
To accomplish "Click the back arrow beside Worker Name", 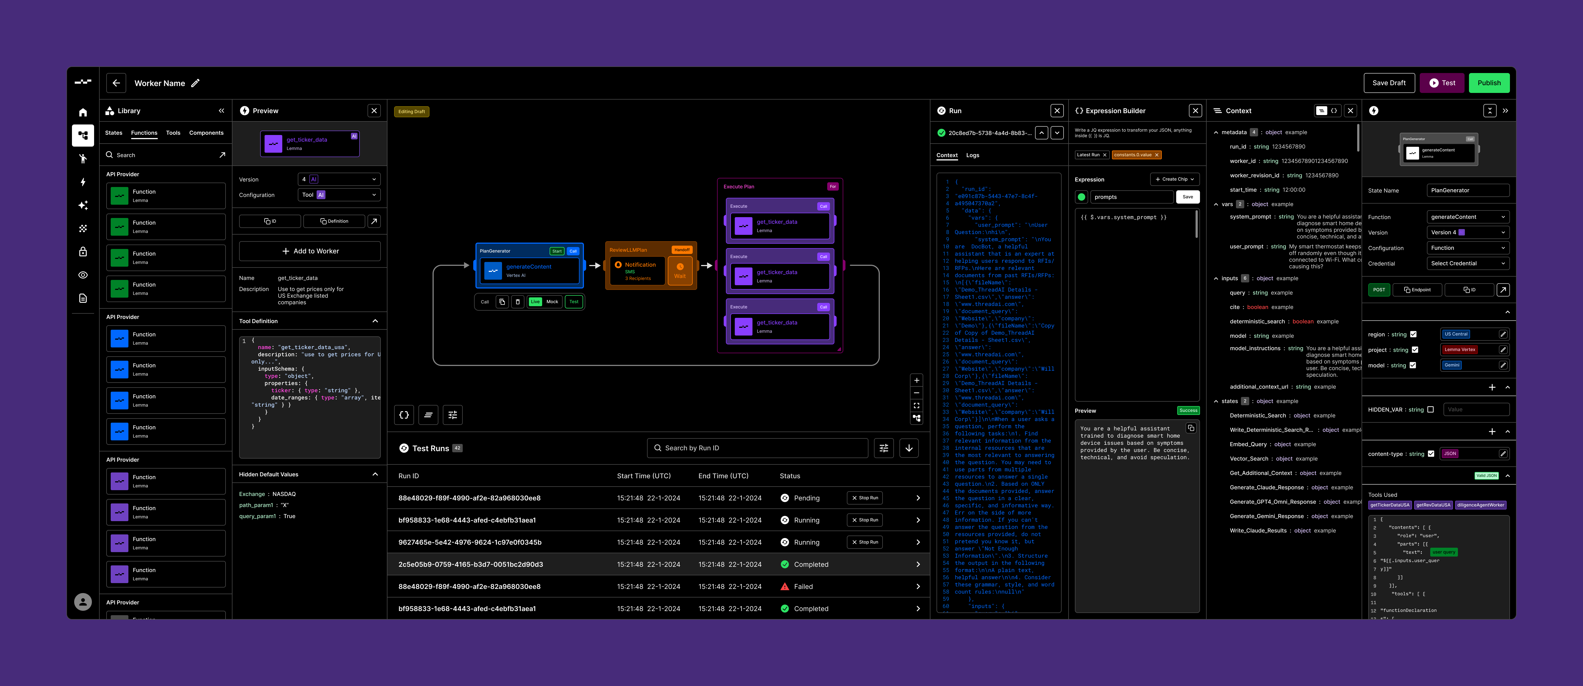I will coord(116,83).
